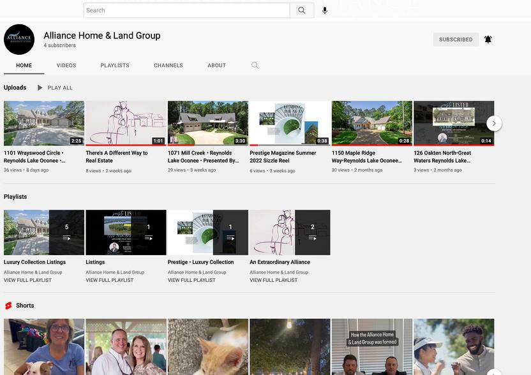View full playlist under Luxury Collection Listings
The width and height of the screenshot is (531, 375).
(x=28, y=280)
